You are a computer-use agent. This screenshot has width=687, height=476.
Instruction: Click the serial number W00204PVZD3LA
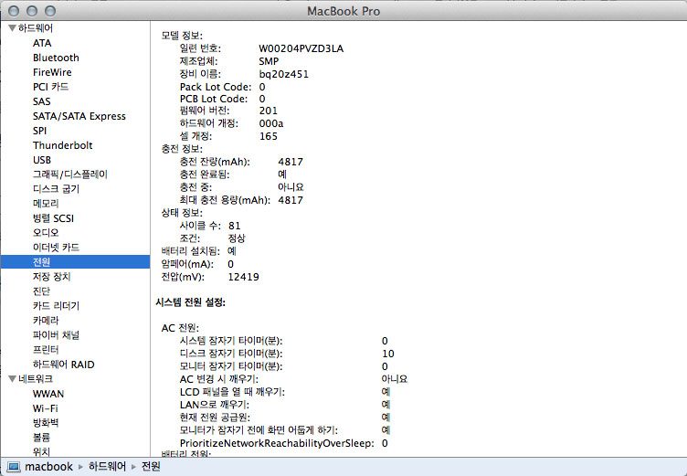[x=301, y=48]
